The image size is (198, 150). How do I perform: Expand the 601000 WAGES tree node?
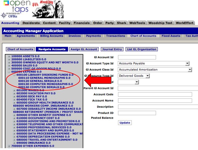(x=14, y=90)
